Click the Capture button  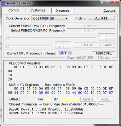109,10
